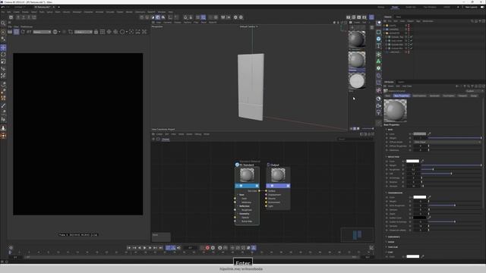Click the Surface input port on Output node

pos(266,191)
